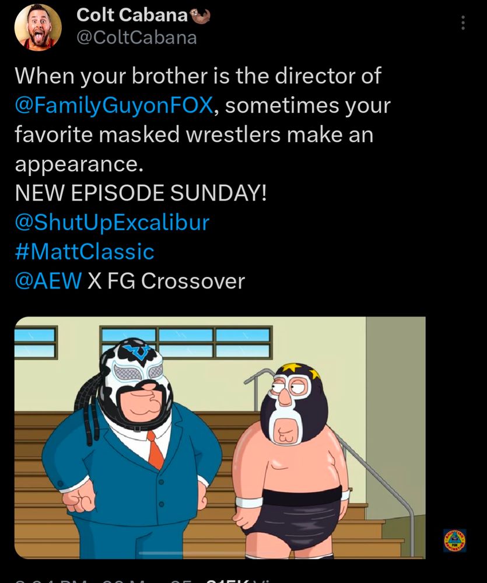Click the 'X FG Crossover' text
This screenshot has height=583, width=487.
[x=166, y=281]
